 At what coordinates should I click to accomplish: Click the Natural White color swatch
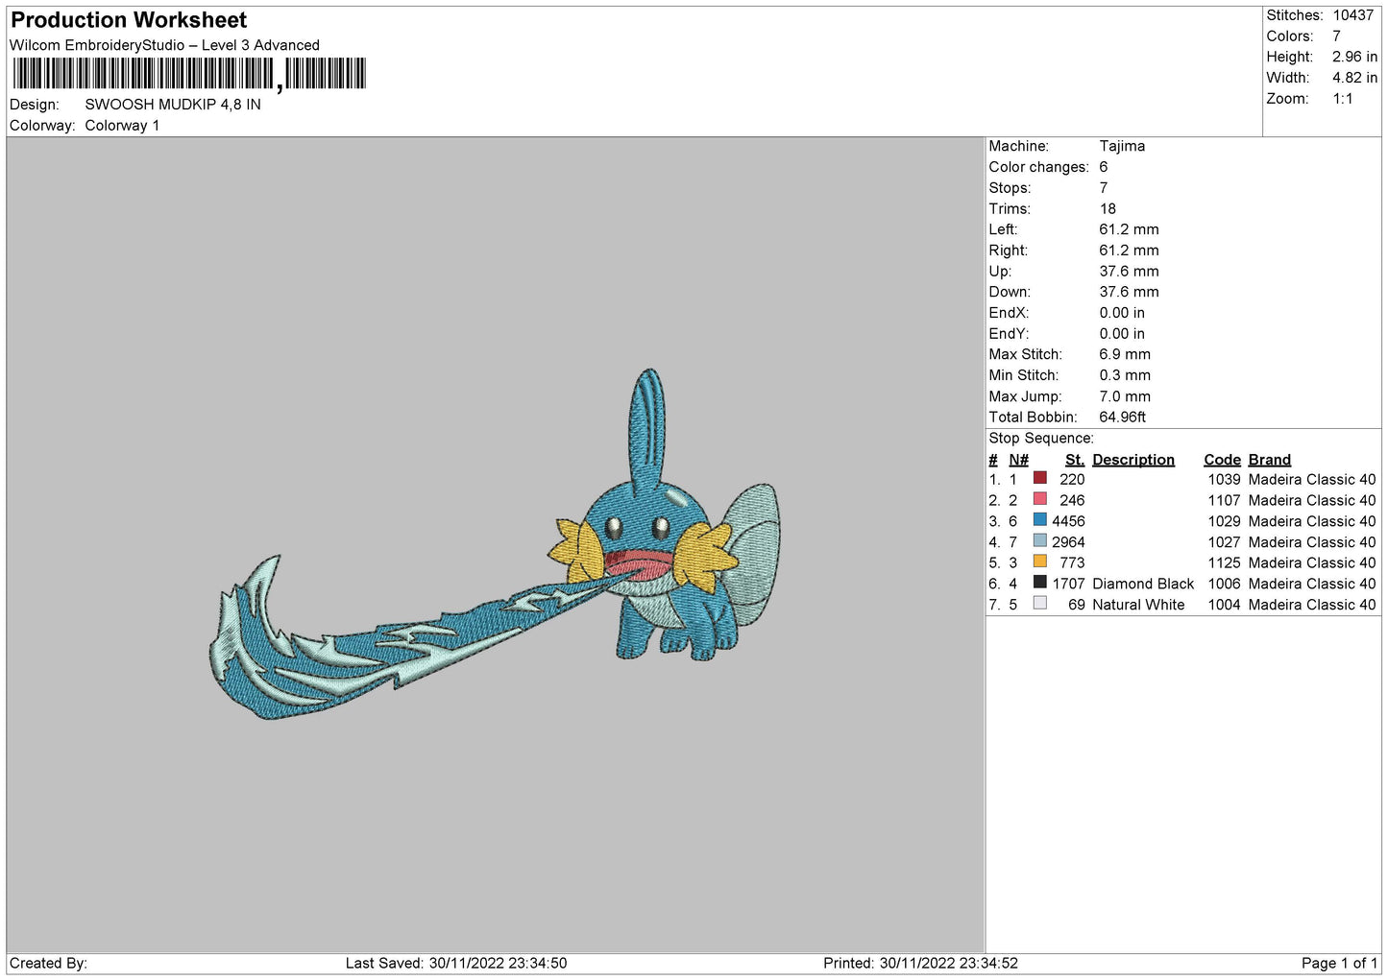pos(1039,604)
